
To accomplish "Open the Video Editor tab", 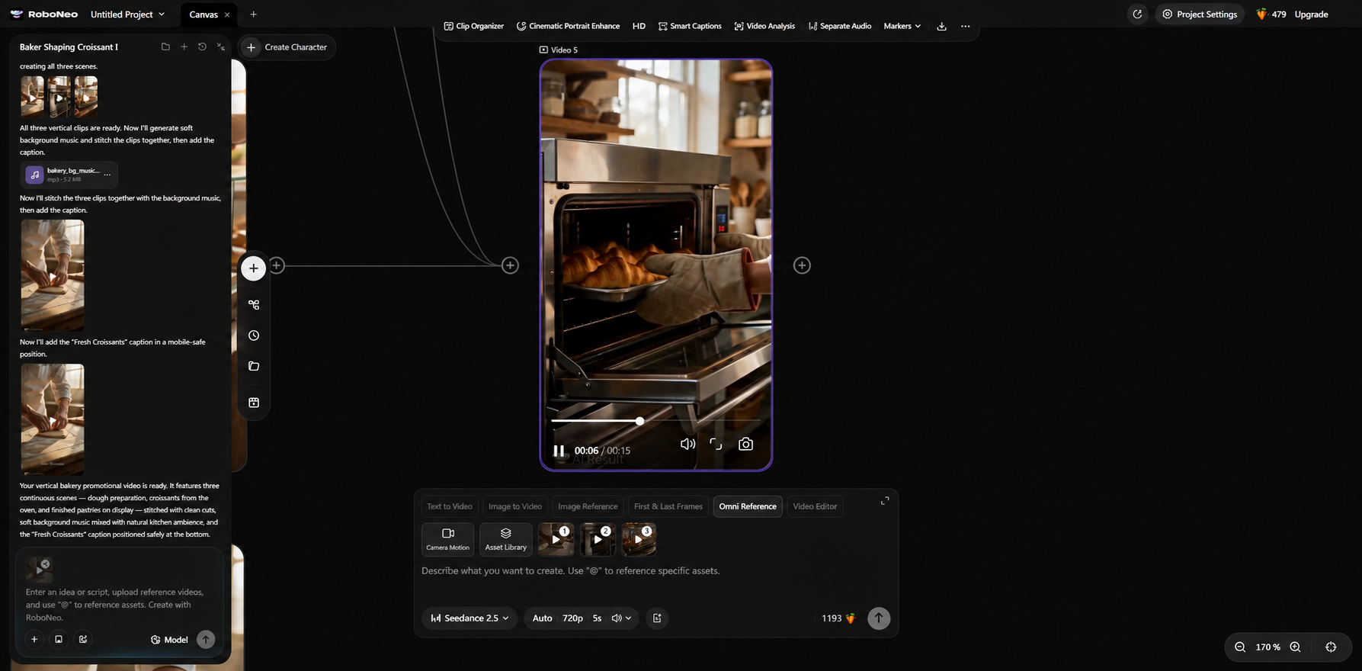I will point(815,506).
